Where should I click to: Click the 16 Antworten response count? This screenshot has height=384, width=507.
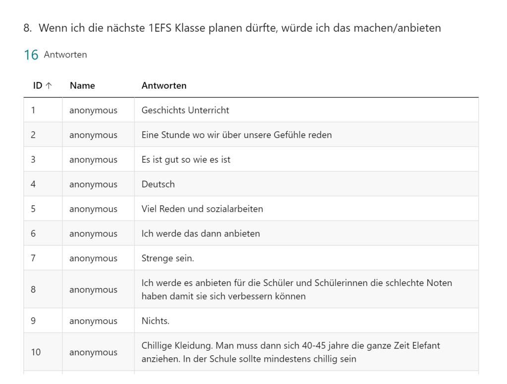point(55,55)
